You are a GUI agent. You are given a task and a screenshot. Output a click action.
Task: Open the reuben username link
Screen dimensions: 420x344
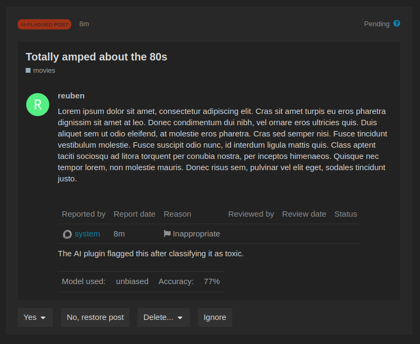coord(71,96)
